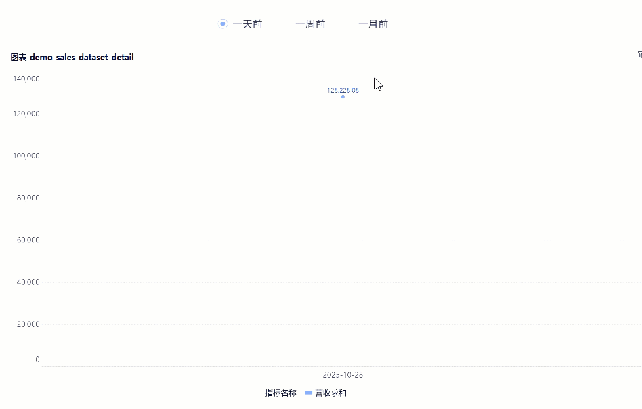Click the data point marker on the chart
642x409 pixels.
(343, 97)
